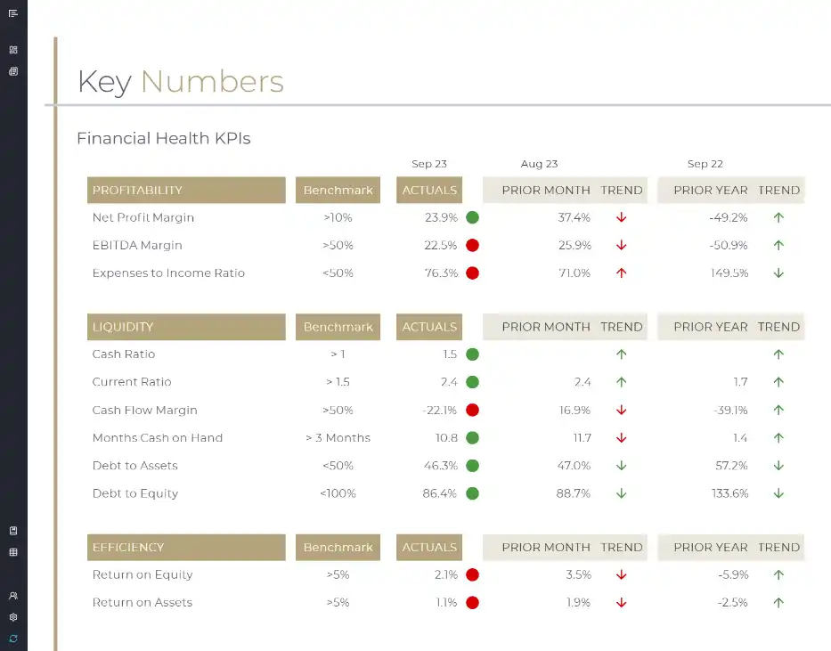Open the users icon in sidebar
This screenshot has width=831, height=651.
click(x=13, y=596)
